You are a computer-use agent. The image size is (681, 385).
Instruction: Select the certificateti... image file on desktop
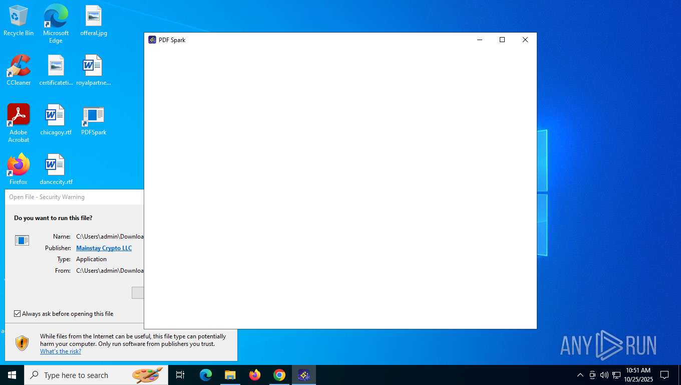pyautogui.click(x=56, y=71)
